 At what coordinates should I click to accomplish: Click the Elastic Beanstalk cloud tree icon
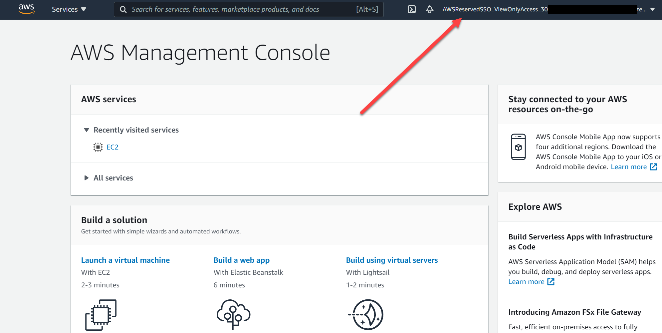(x=233, y=314)
